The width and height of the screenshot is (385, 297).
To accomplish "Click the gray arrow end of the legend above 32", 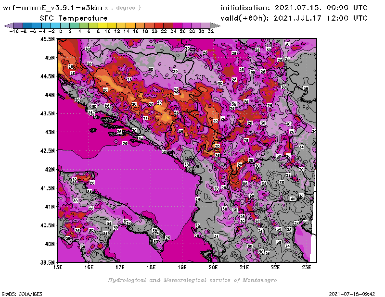I will point(215,25).
